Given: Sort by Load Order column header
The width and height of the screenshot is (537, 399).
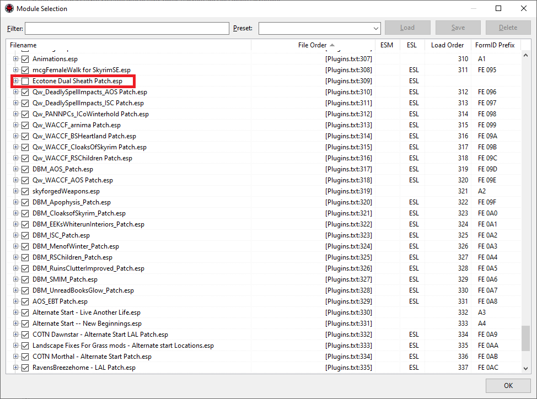Looking at the screenshot, I should [448, 45].
